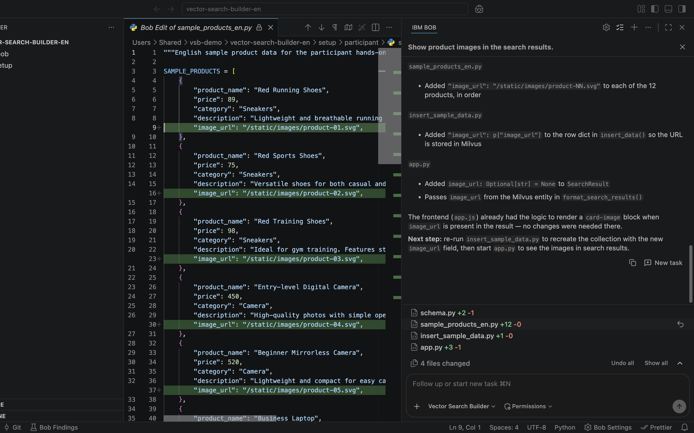Toggle bottom panel layout icon
Viewport: 694px width, 433px height.
[x=669, y=9]
